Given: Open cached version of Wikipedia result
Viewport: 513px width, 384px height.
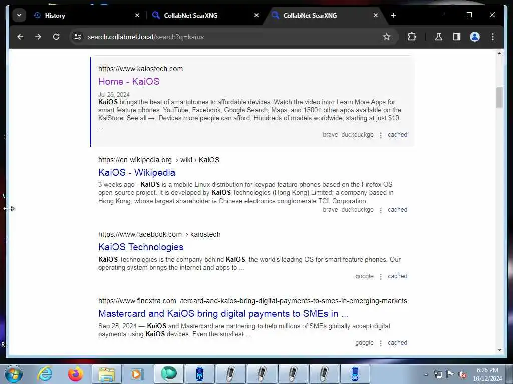Looking at the screenshot, I should coord(397,210).
